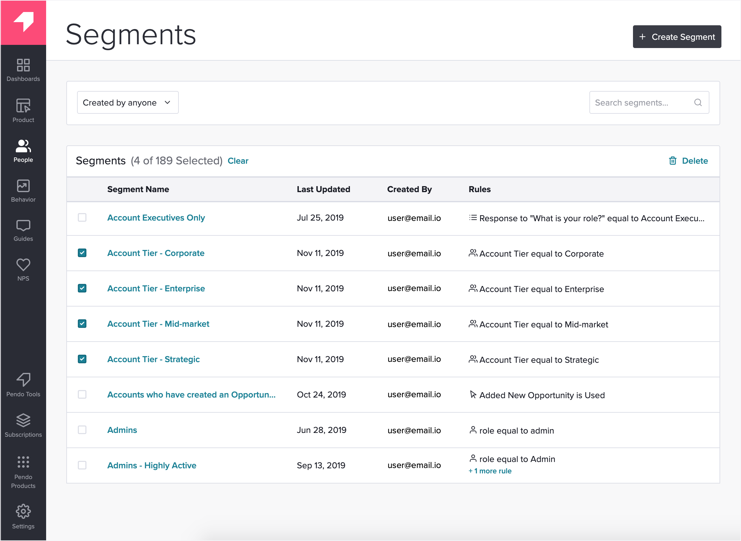Sort by Last Updated column header
Image resolution: width=741 pixels, height=541 pixels.
(323, 189)
